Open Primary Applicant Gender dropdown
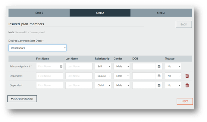This screenshot has width=207, height=122. (122, 66)
